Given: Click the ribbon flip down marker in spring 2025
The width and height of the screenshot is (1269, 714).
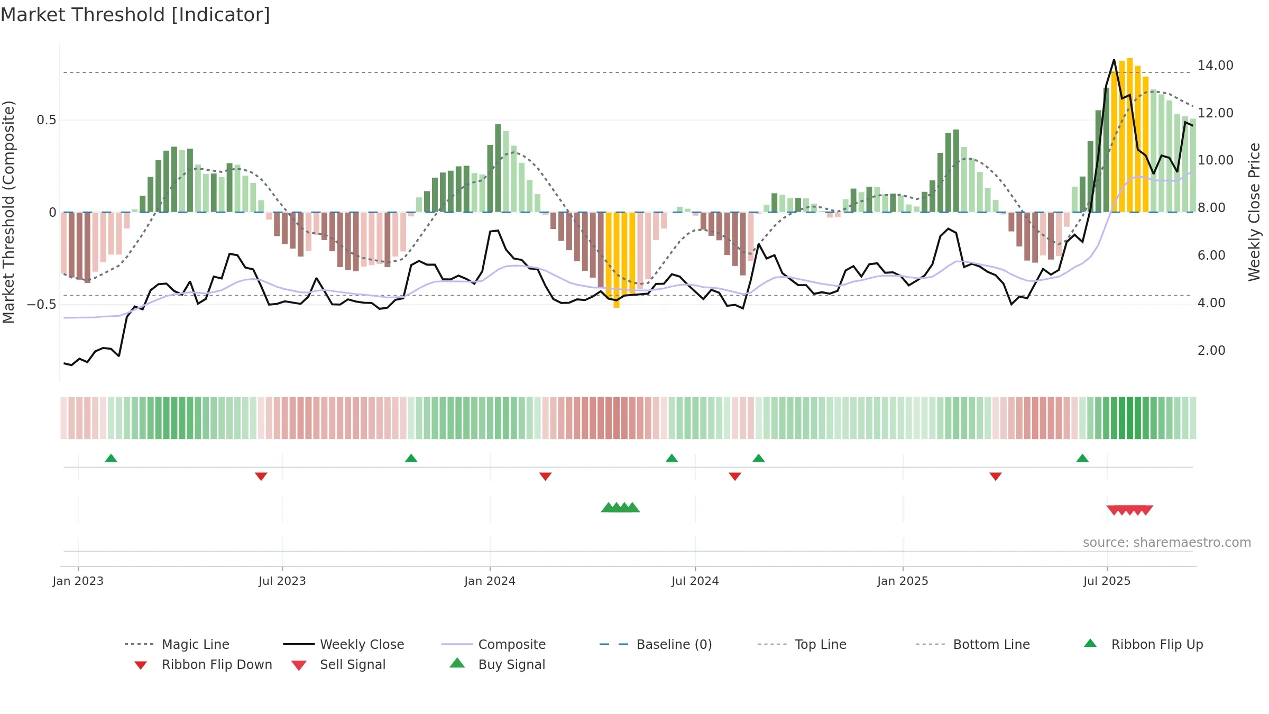Looking at the screenshot, I should coord(996,477).
